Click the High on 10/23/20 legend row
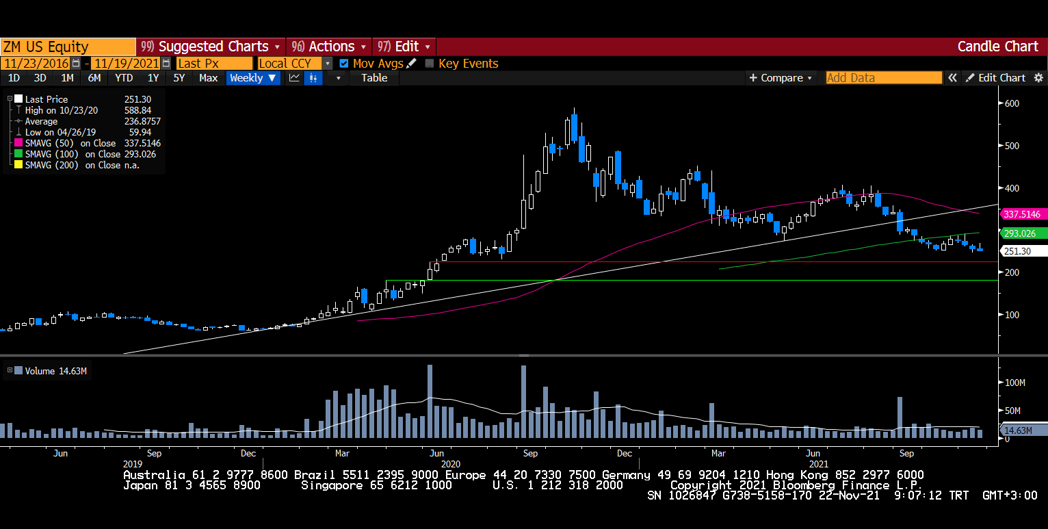 [x=88, y=110]
